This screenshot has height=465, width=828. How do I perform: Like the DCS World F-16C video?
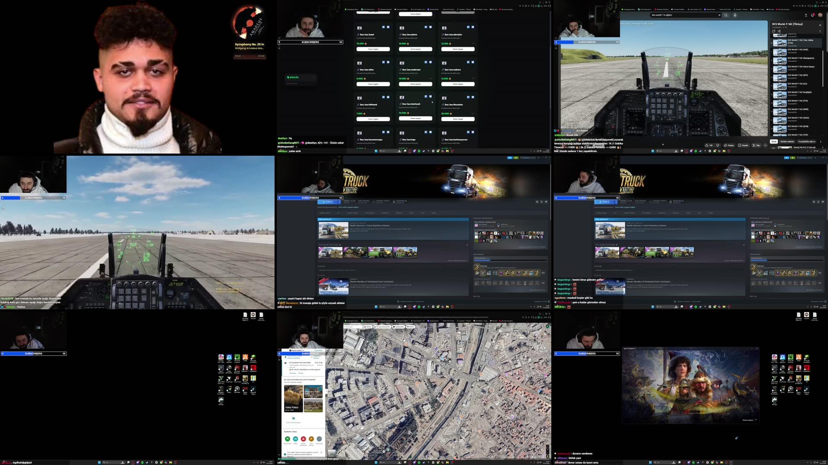pyautogui.click(x=707, y=145)
